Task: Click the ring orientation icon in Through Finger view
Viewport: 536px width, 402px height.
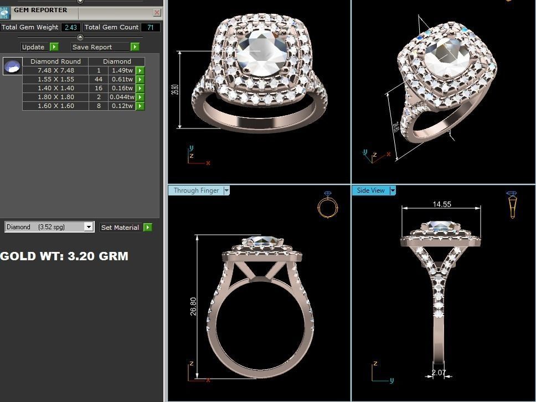Action: click(328, 204)
